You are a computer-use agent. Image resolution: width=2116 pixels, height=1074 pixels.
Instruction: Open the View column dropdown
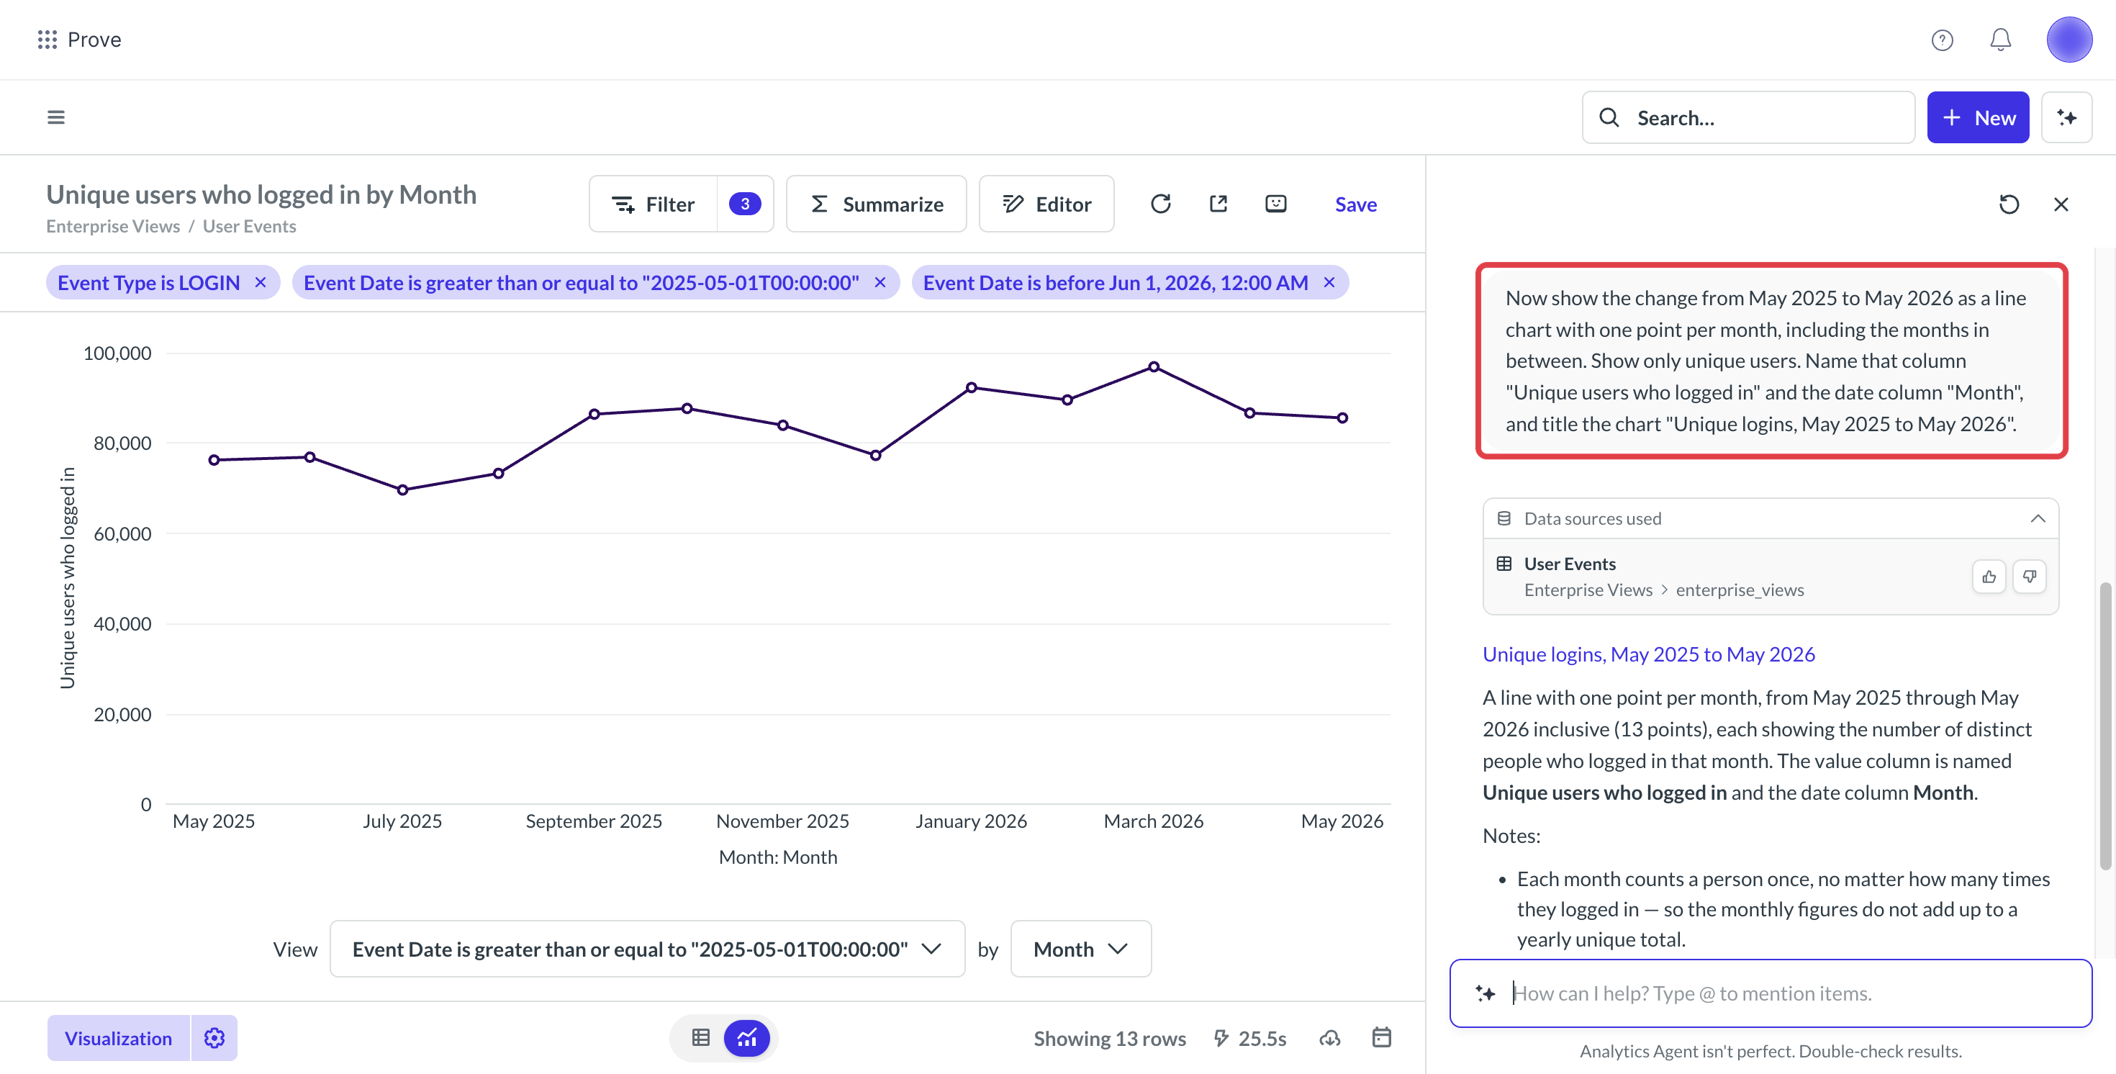pos(647,949)
